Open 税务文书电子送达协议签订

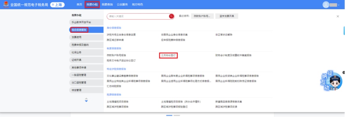point(121,61)
